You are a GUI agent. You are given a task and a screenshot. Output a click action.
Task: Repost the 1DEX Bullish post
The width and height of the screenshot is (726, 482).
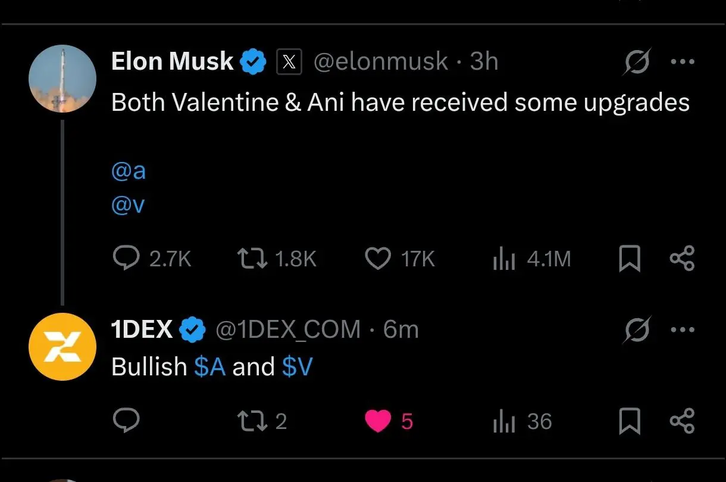pyautogui.click(x=252, y=421)
